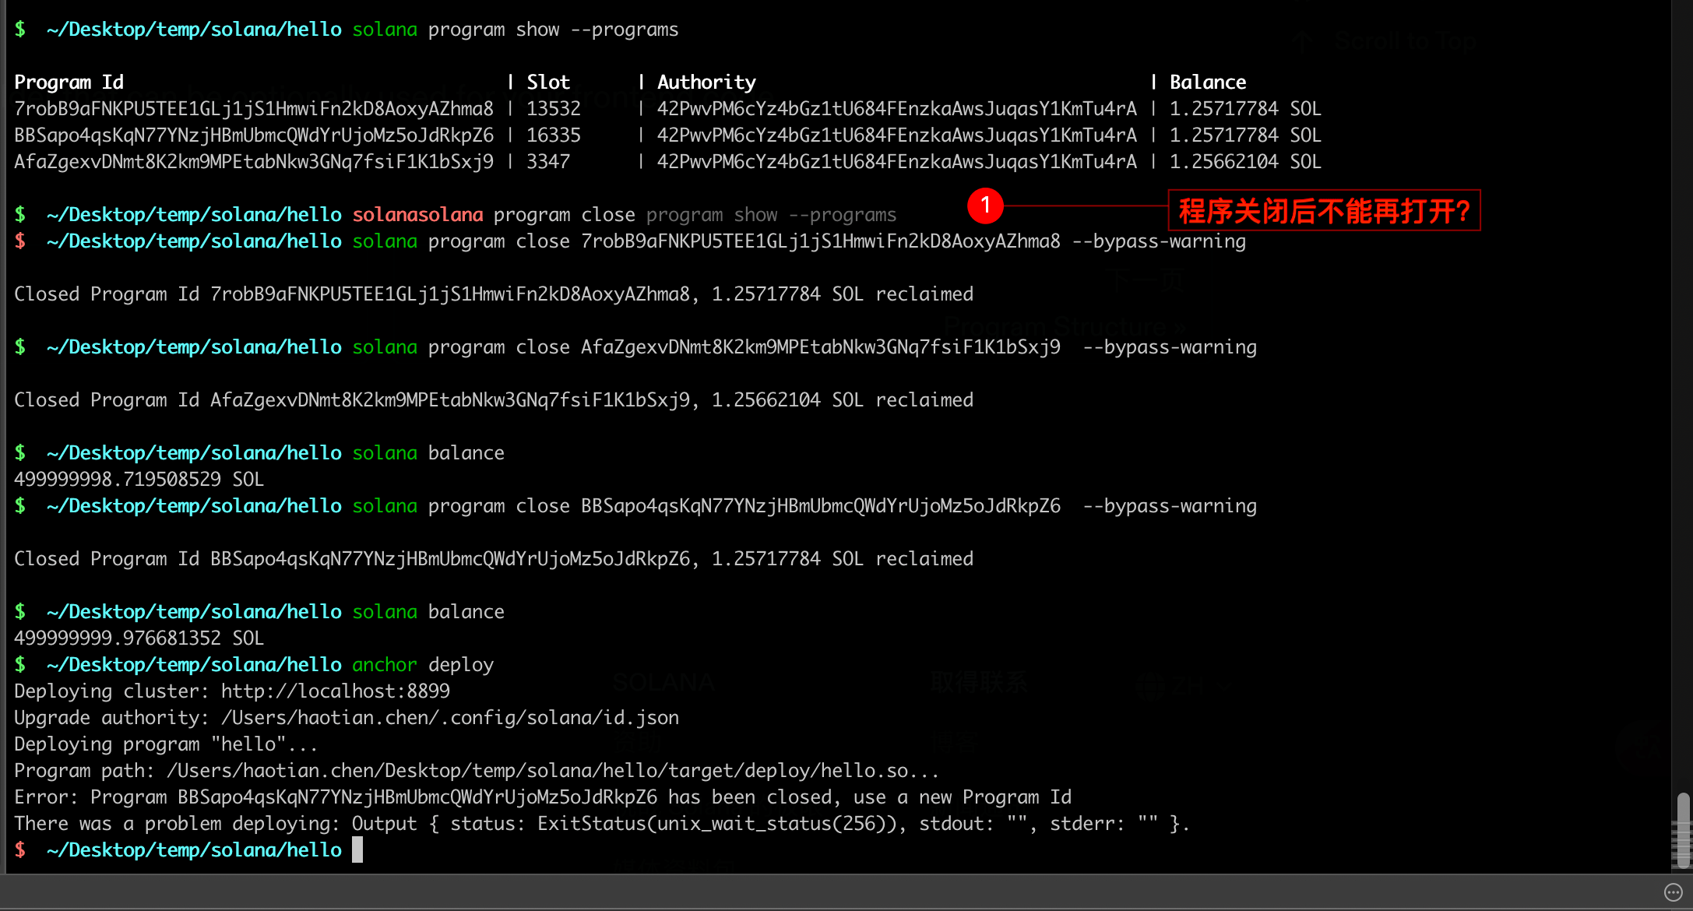Click 'solana balance' command above 499999998.719508529
Screen dimensions: 1693x911
tap(428, 453)
